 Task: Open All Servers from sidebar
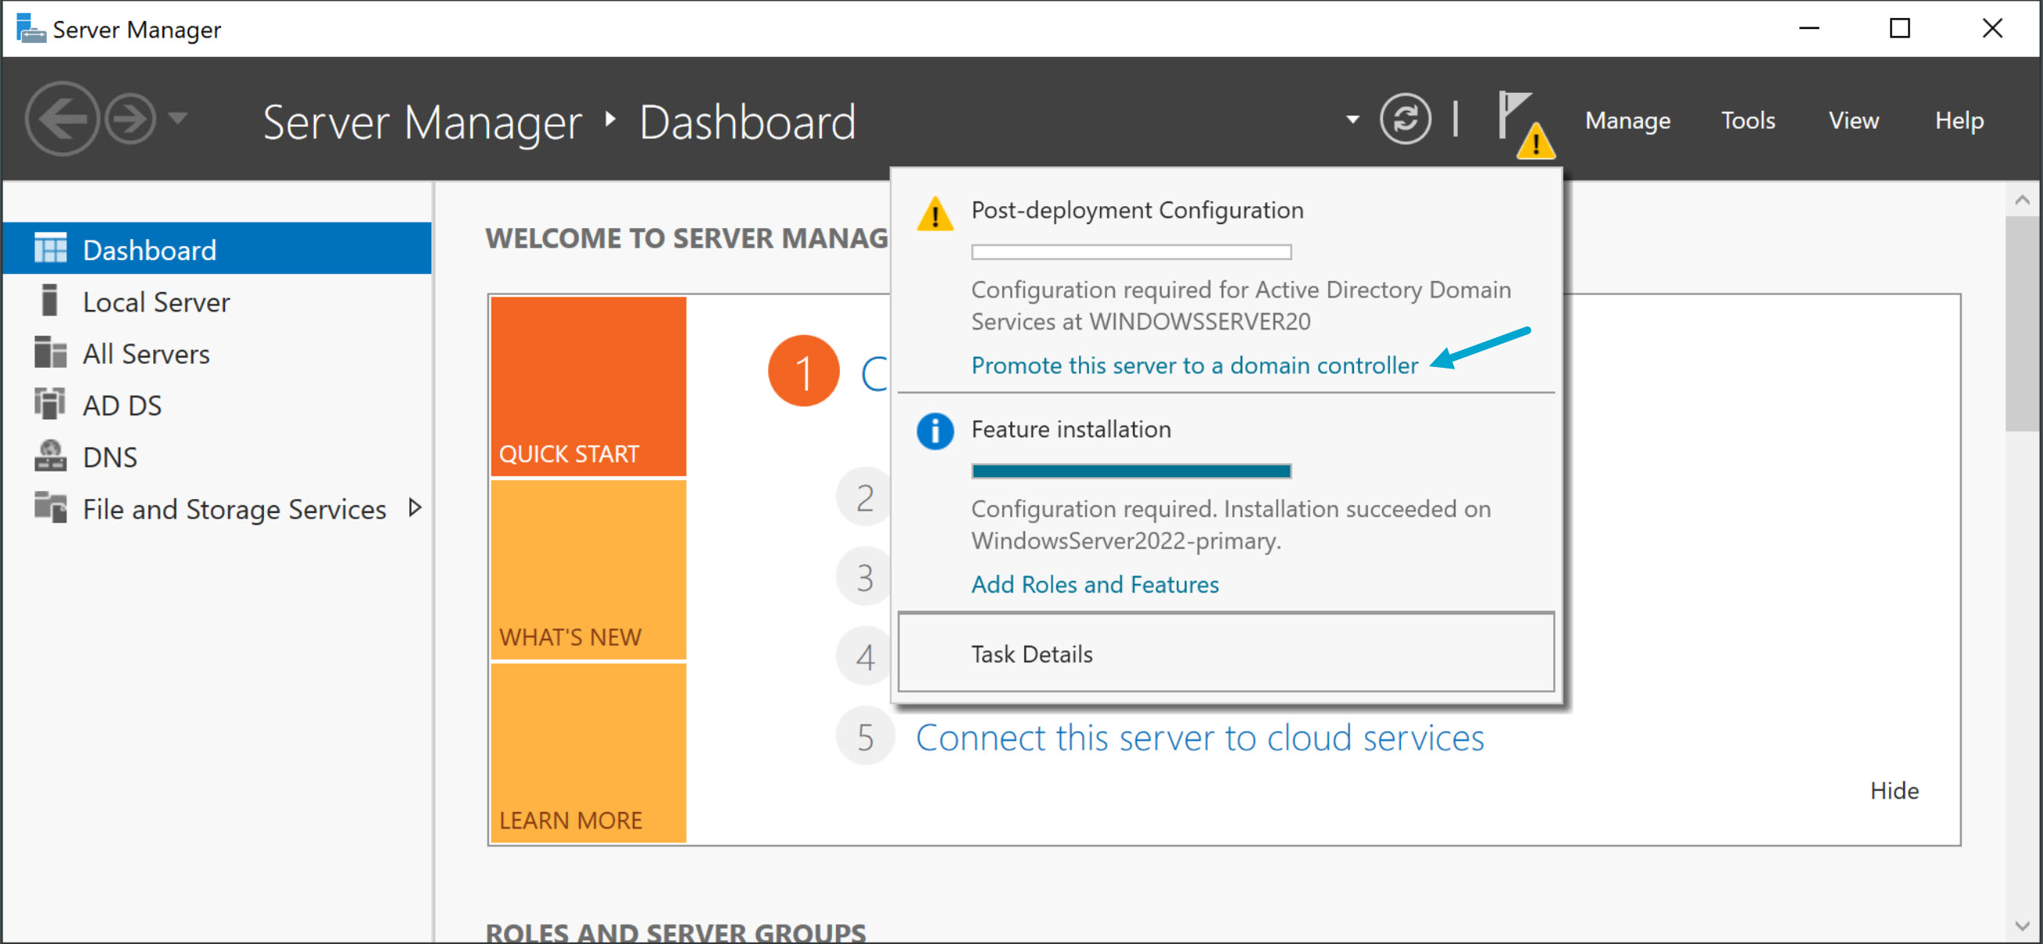coord(146,354)
